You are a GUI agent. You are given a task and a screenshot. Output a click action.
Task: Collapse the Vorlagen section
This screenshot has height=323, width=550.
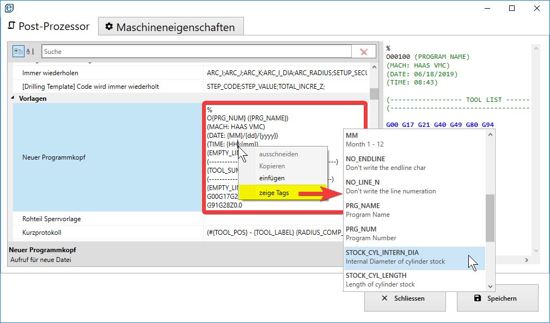coord(13,99)
